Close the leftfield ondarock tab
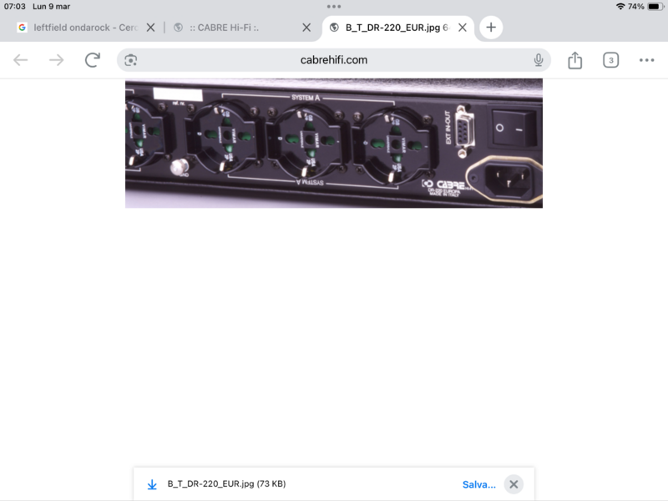Image resolution: width=668 pixels, height=501 pixels. click(x=150, y=26)
